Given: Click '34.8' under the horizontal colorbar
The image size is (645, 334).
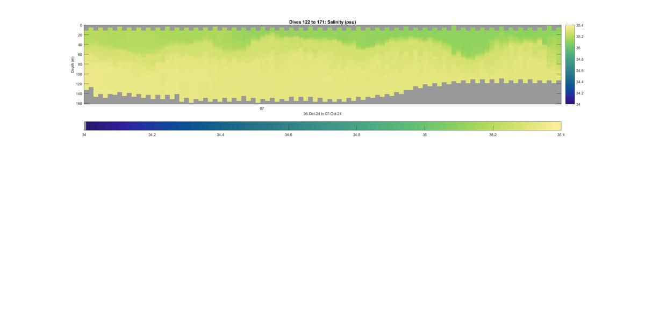Looking at the screenshot, I should [x=356, y=135].
